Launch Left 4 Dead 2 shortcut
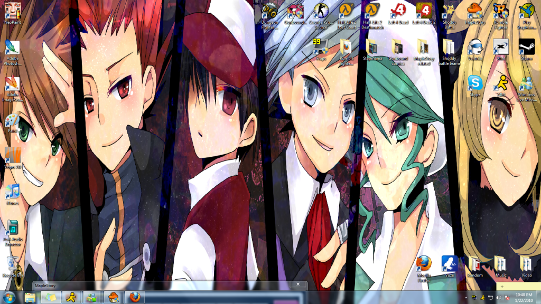Screen dimensions: 541x304 tap(424, 14)
